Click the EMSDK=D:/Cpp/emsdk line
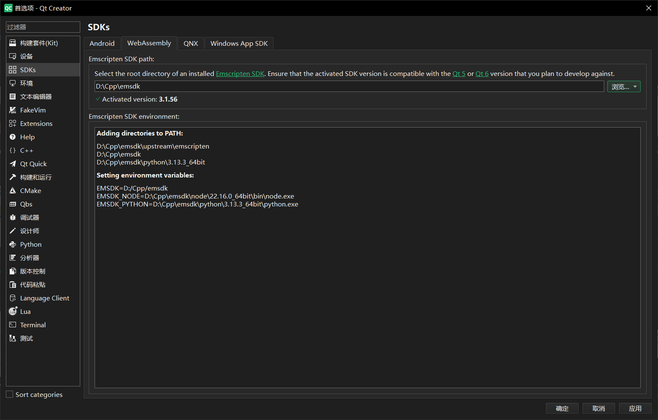This screenshot has width=658, height=420. [132, 188]
